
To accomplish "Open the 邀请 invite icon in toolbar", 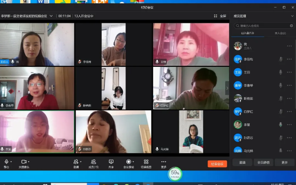I will [x=76, y=162].
